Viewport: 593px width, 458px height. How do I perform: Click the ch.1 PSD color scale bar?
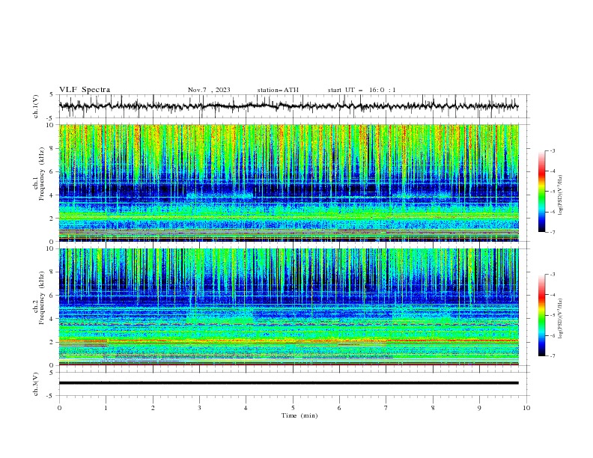(542, 192)
